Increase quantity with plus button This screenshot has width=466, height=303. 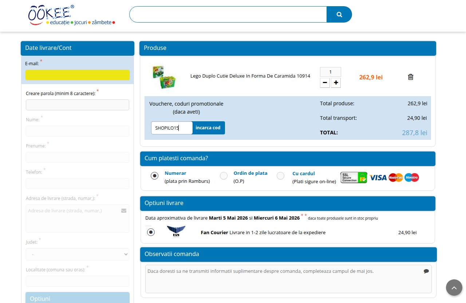click(x=336, y=83)
